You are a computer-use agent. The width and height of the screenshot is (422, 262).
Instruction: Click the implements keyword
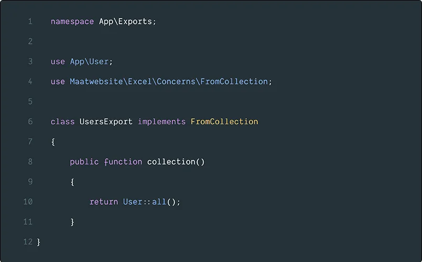click(x=161, y=121)
